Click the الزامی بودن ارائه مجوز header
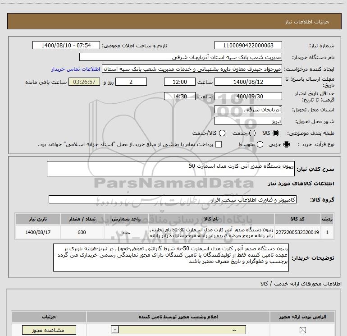Image resolution: width=347 pixels, height=336 pixels. (x=302, y=317)
